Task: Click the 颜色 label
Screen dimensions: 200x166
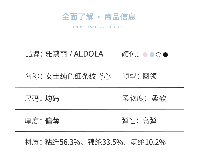Action: pos(129,54)
